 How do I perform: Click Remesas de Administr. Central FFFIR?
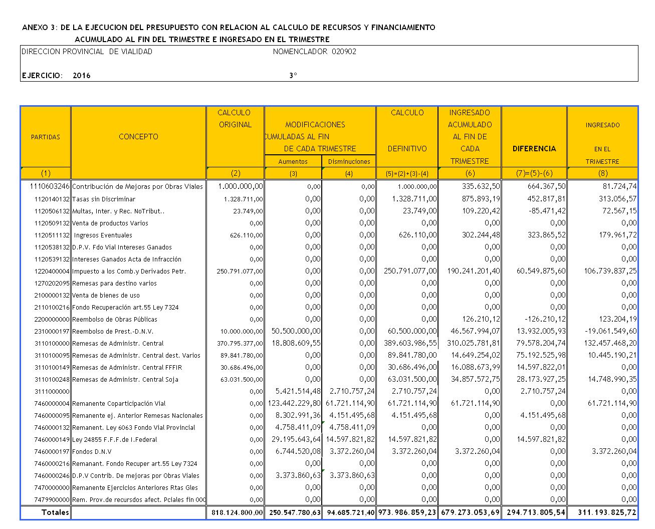point(127,367)
